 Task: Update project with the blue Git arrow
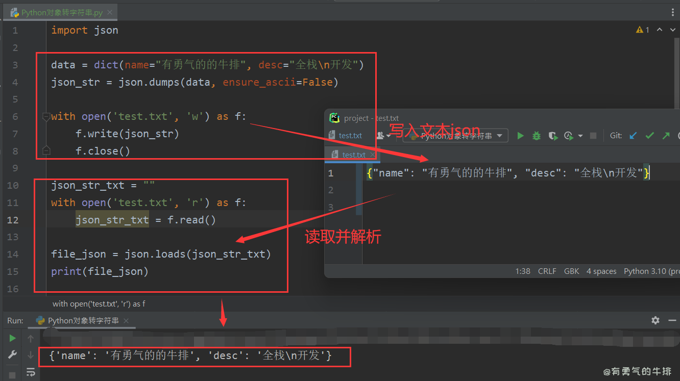click(633, 136)
